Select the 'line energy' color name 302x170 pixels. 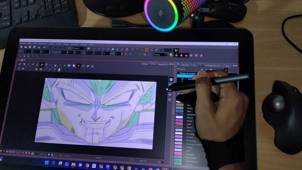coord(192,141)
